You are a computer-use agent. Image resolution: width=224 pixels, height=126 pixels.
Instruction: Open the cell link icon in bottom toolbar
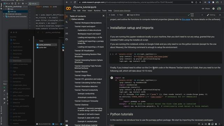(206, 124)
